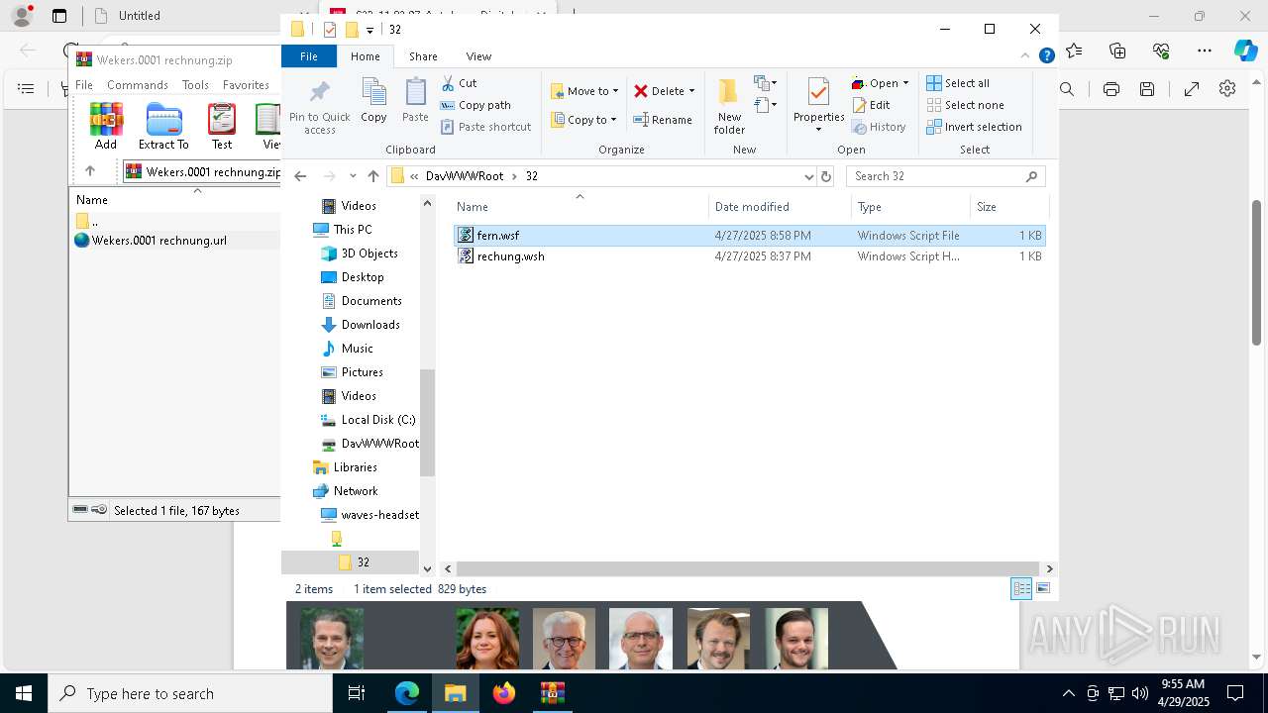Image resolution: width=1268 pixels, height=713 pixels.
Task: Click the file list horizontal scrollbar
Action: [x=748, y=568]
